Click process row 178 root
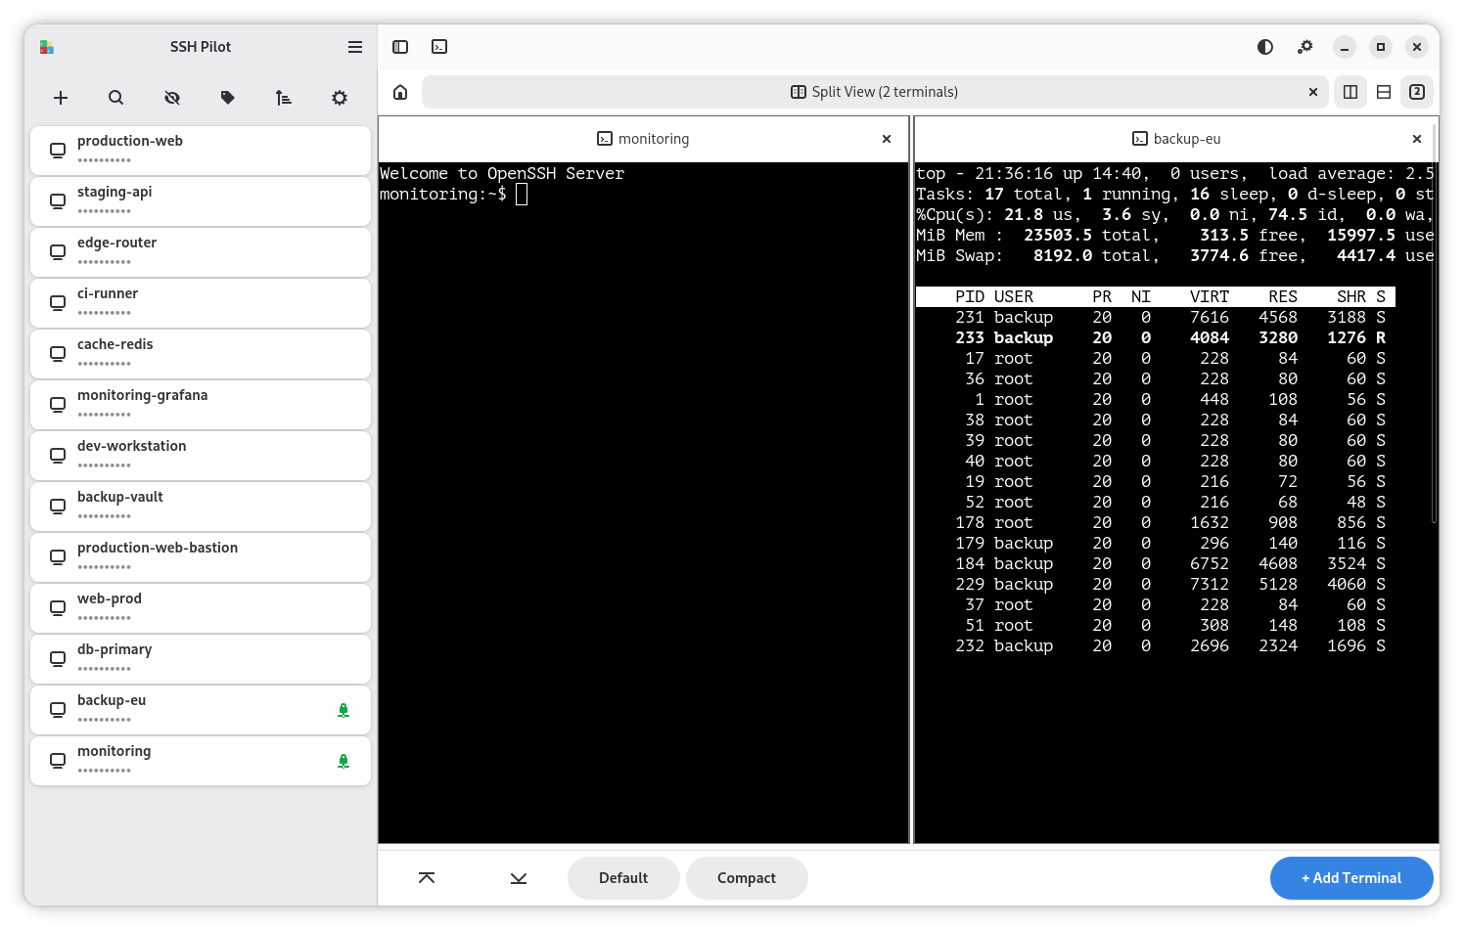 pyautogui.click(x=1156, y=522)
